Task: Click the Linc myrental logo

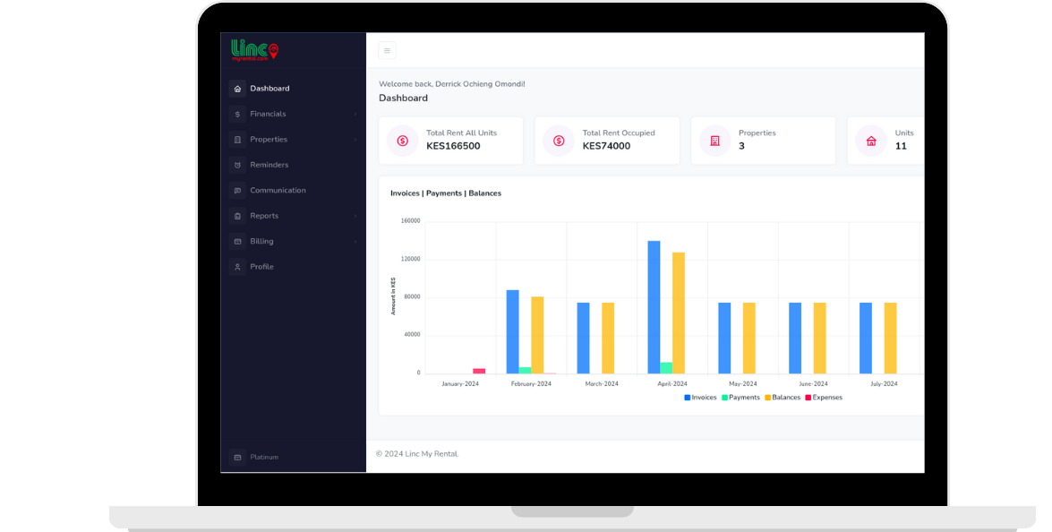Action: pyautogui.click(x=254, y=50)
